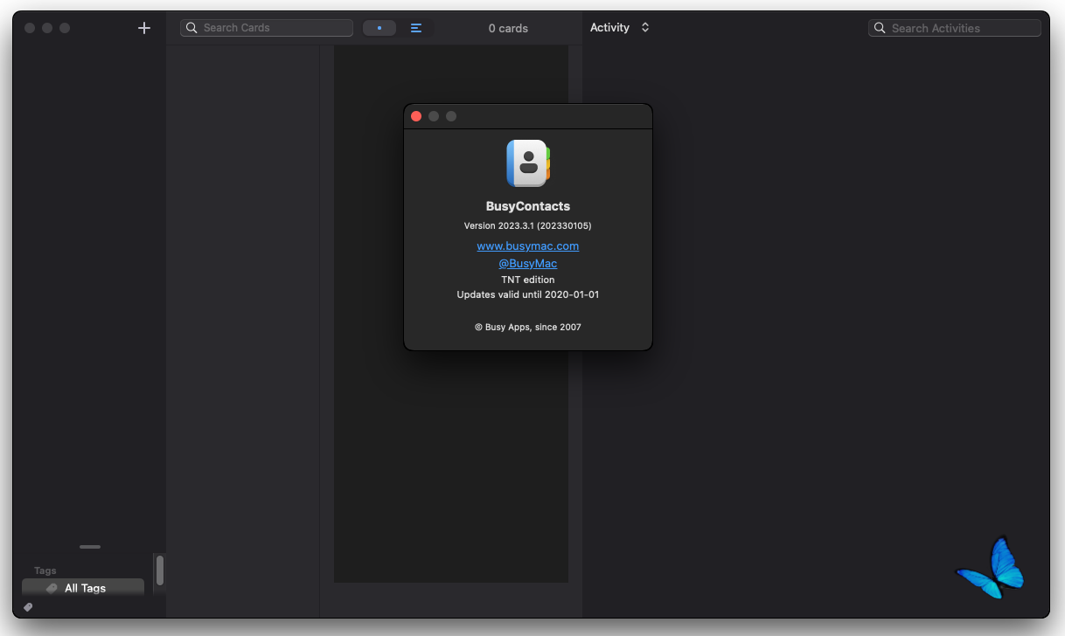Click the plus button to add a contact
1065x636 pixels.
click(x=144, y=28)
